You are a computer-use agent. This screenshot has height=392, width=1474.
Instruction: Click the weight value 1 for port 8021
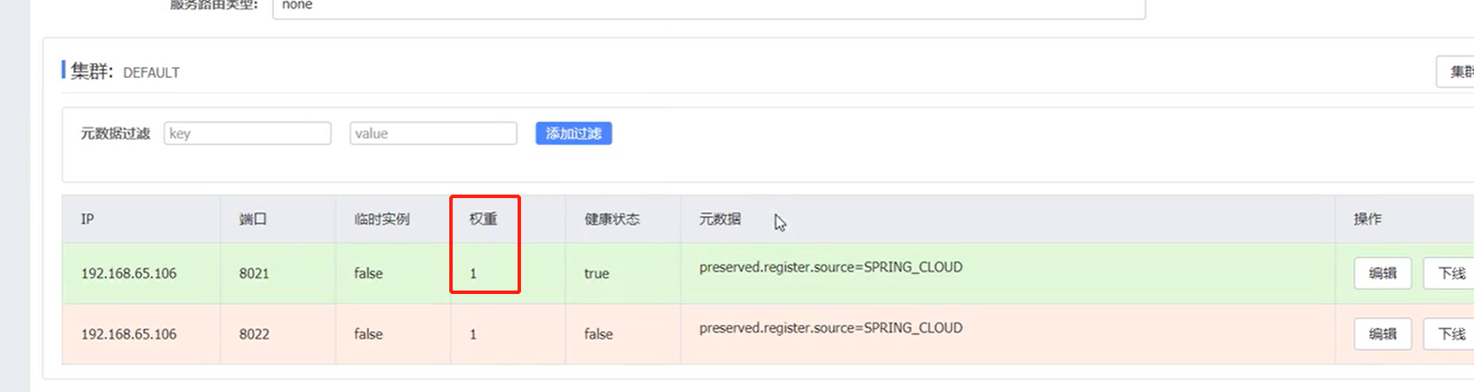(x=473, y=273)
